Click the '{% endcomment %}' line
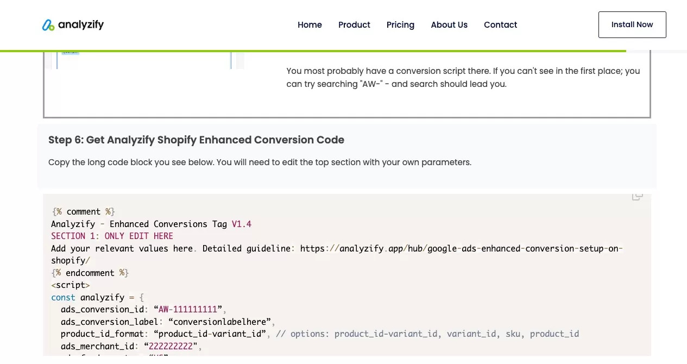This screenshot has width=687, height=364. [x=90, y=273]
